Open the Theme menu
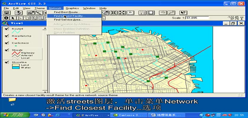This screenshot has width=248, height=118. 40,8
